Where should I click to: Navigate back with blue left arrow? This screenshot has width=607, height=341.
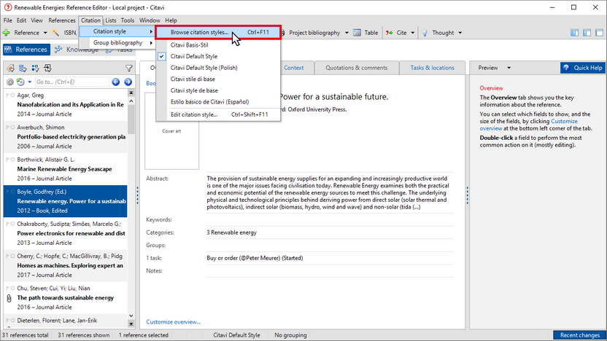pyautogui.click(x=116, y=82)
